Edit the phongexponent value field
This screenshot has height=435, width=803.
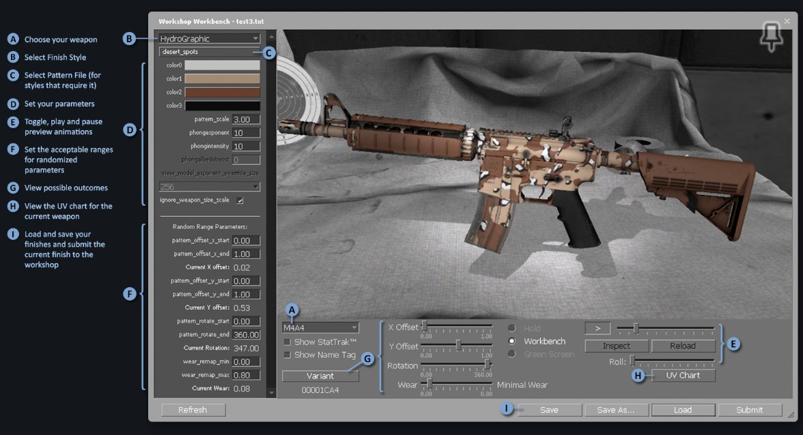coord(246,132)
